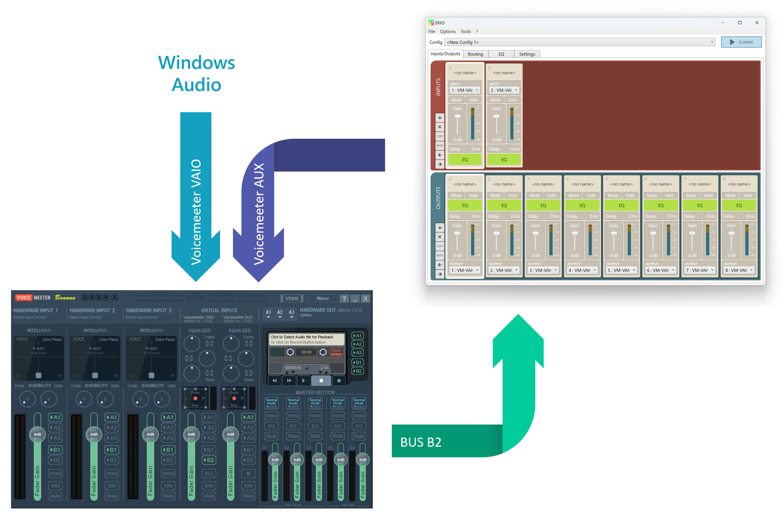Open input device dropdown 1 : VM-VAI
Image resolution: width=784 pixels, height=525 pixels.
(x=465, y=90)
